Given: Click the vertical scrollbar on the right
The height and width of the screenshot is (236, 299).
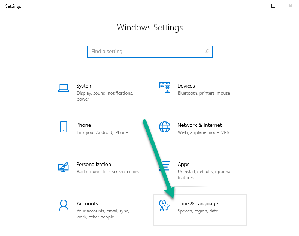Looking at the screenshot, I should (298, 88).
